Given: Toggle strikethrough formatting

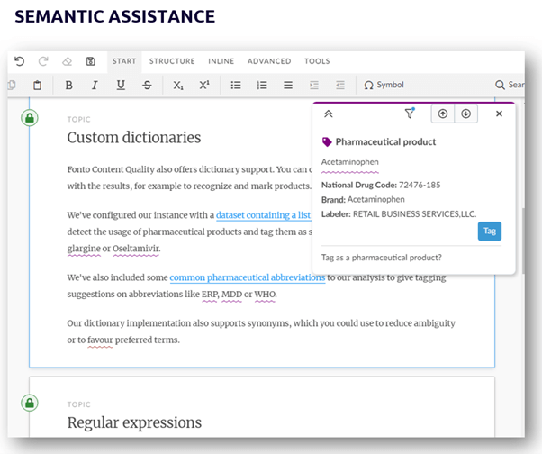Looking at the screenshot, I should (147, 85).
